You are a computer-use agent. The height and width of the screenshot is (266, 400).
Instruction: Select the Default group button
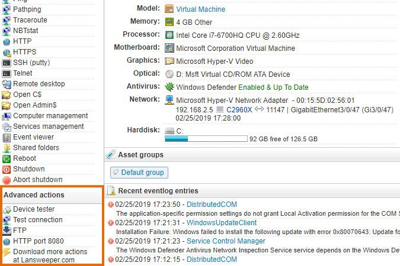click(139, 173)
